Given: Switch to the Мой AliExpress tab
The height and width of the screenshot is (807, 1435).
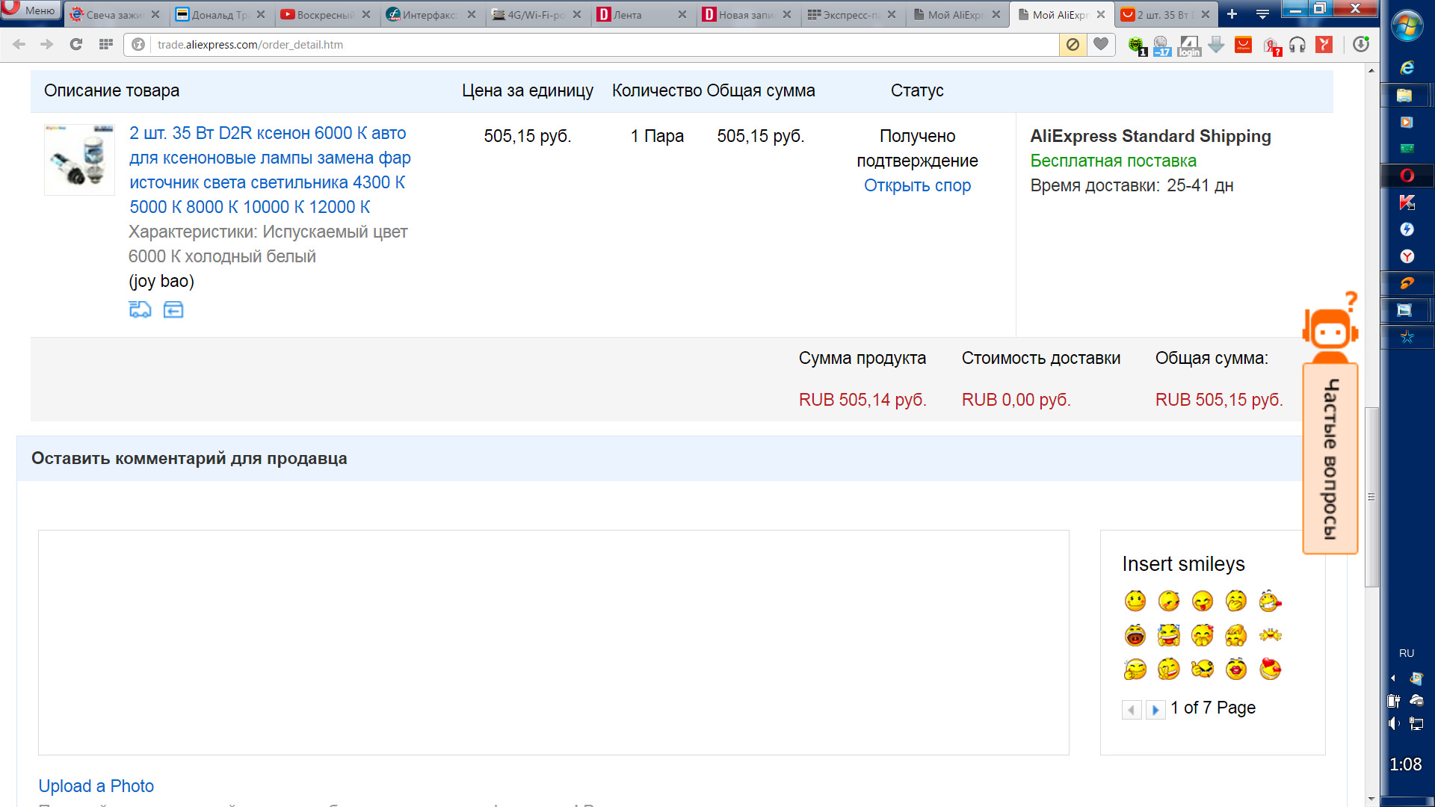Looking at the screenshot, I should [955, 14].
